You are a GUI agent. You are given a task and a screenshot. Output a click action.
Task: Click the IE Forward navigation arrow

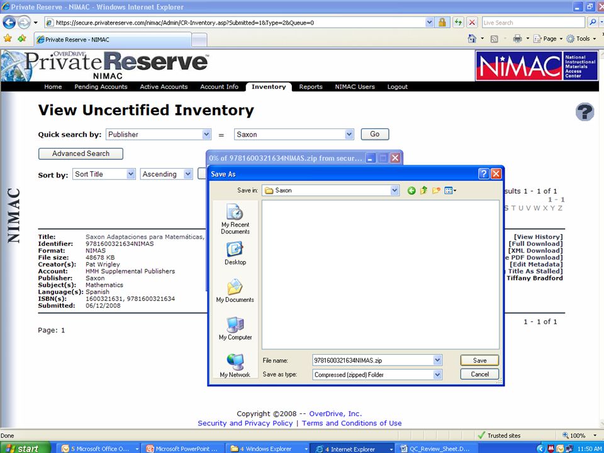[24, 23]
